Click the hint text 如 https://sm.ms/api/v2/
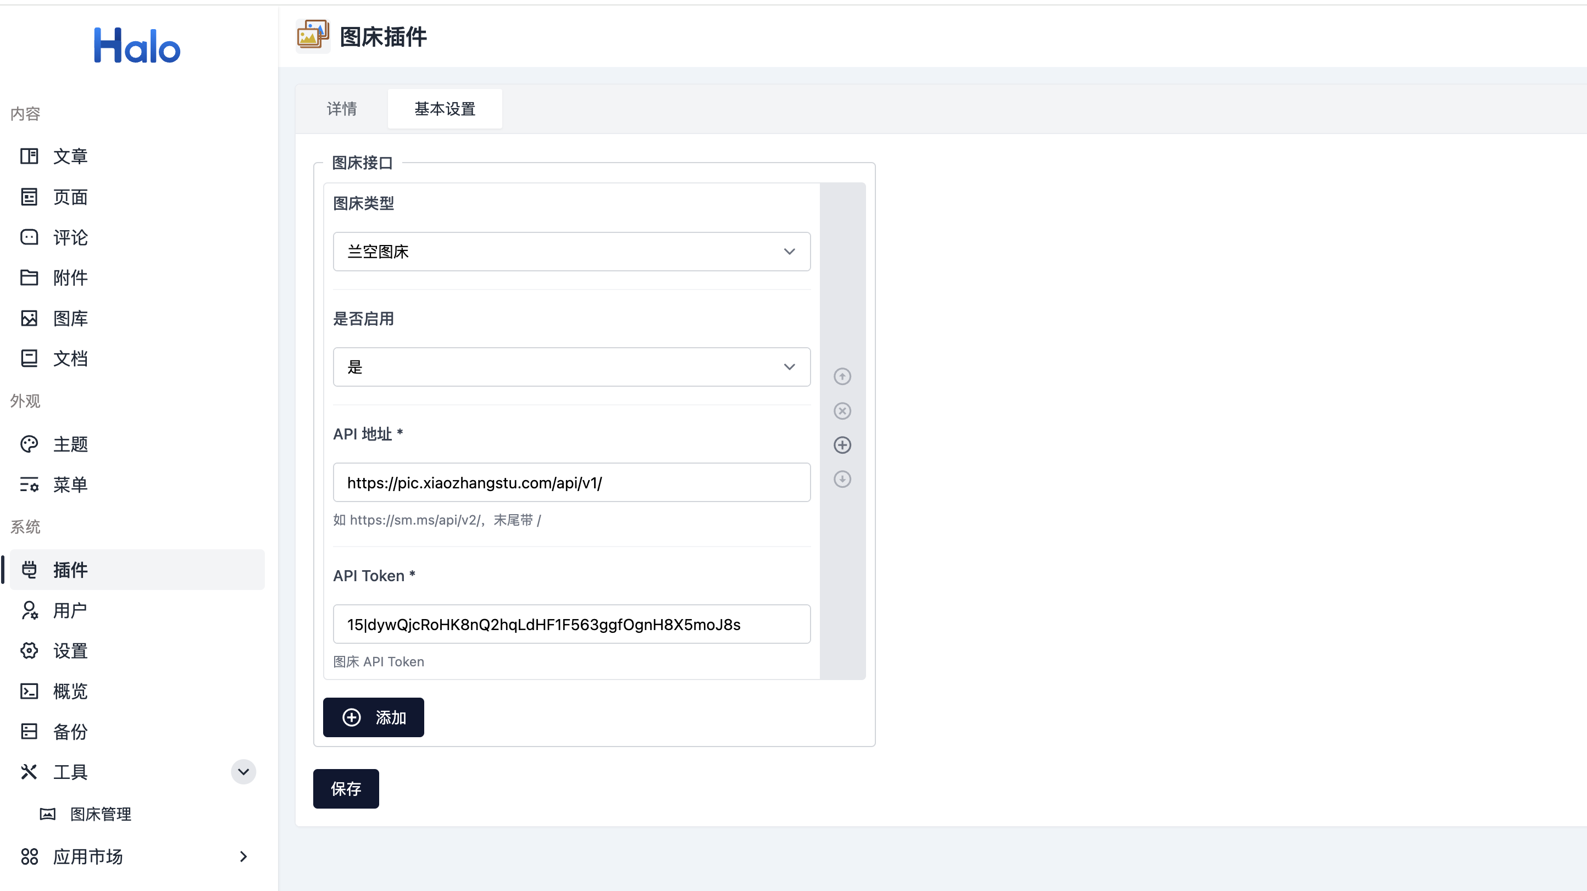Viewport: 1587px width, 891px height. click(x=437, y=520)
